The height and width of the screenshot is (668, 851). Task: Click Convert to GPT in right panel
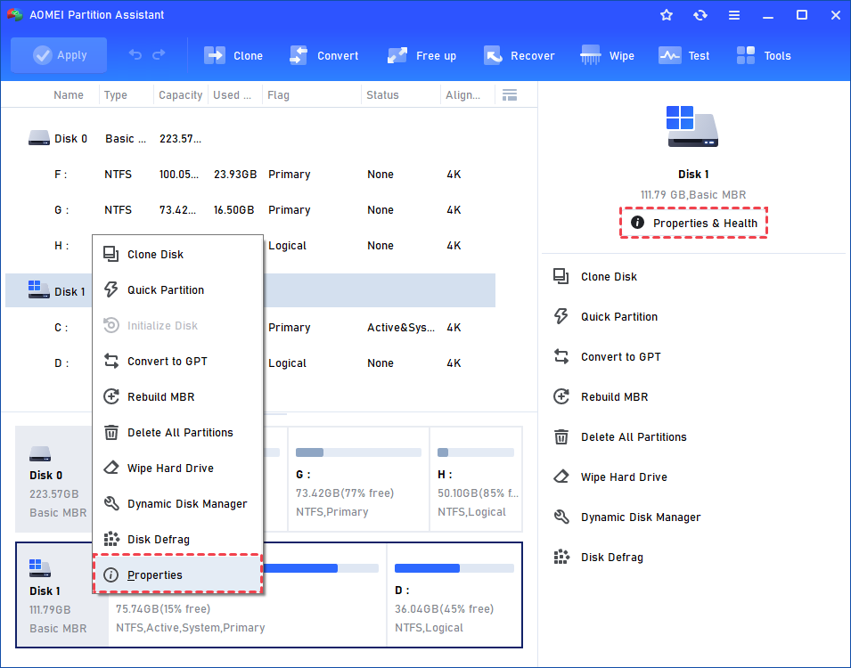point(620,357)
